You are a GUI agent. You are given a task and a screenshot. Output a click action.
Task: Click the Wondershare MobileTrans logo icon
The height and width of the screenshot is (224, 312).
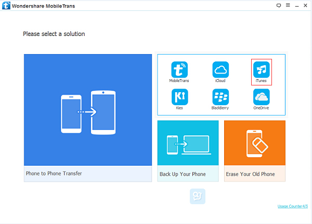[x=6, y=6]
